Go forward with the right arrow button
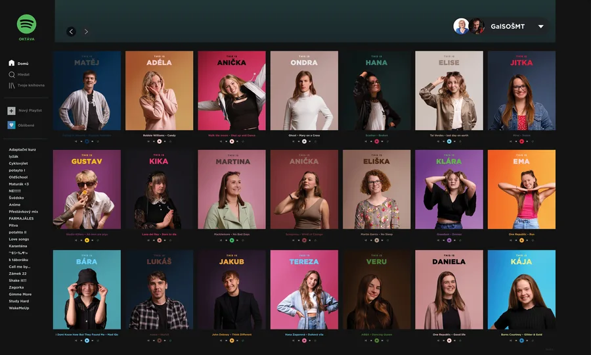Viewport: 591px width, 355px height. (x=86, y=32)
